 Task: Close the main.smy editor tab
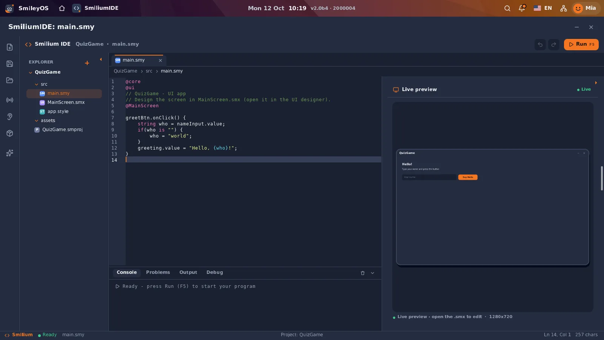pyautogui.click(x=160, y=60)
